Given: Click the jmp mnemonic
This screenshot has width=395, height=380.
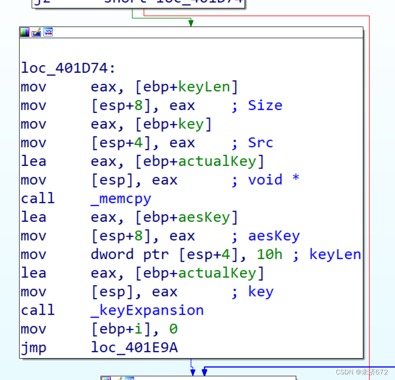Looking at the screenshot, I should [34, 348].
